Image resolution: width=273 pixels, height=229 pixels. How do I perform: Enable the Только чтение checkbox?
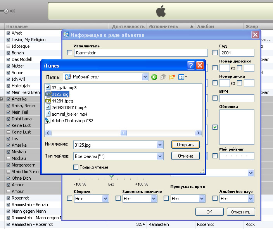tap(76, 167)
